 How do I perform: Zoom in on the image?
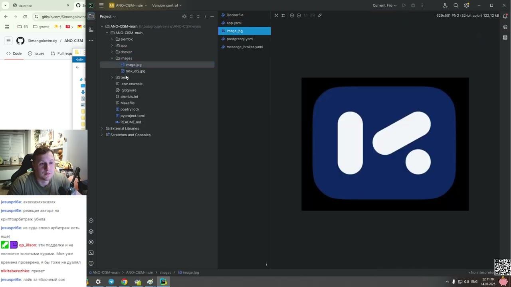click(292, 16)
